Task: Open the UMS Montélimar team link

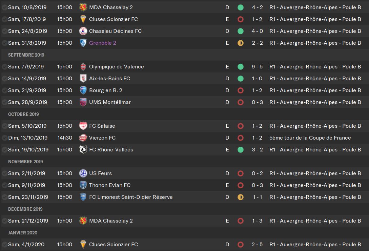Action: pyautogui.click(x=110, y=102)
